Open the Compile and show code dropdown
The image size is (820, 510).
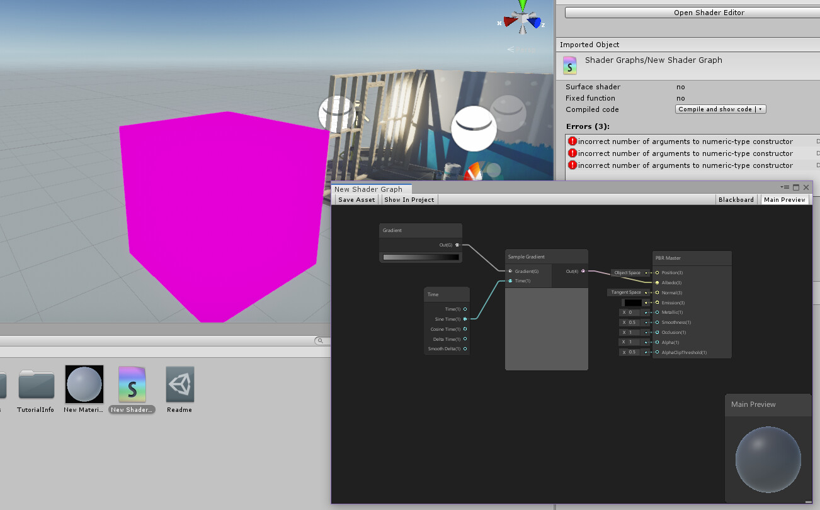(720, 109)
